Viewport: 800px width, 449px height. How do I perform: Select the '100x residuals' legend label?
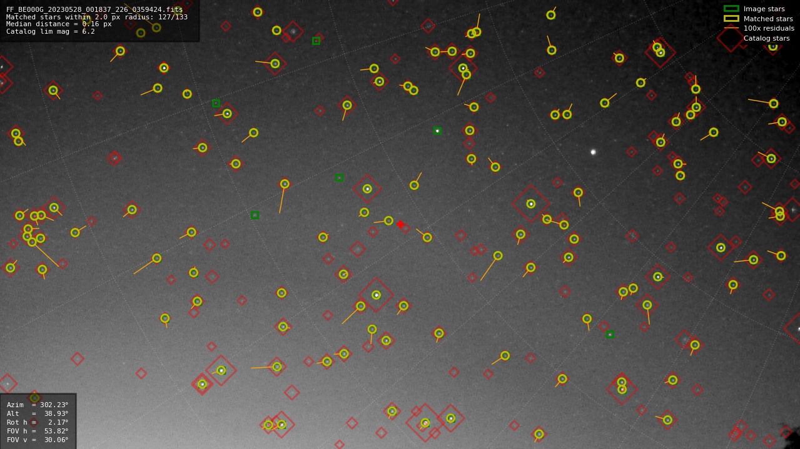click(x=769, y=28)
